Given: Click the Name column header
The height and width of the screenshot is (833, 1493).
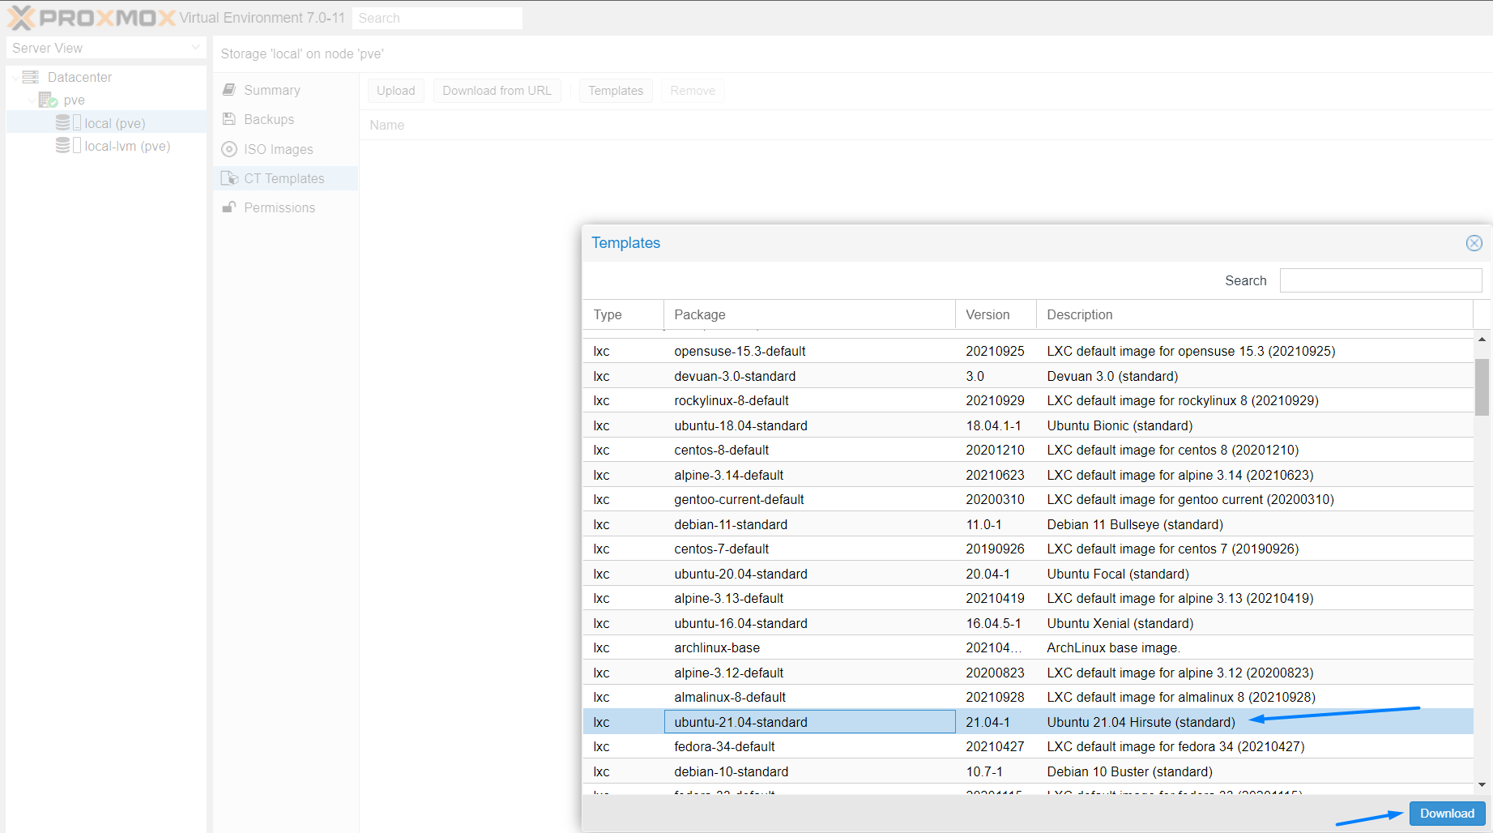Looking at the screenshot, I should [x=386, y=125].
